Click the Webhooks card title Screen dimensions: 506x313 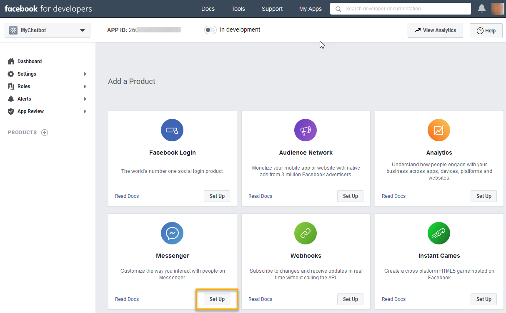tap(306, 256)
